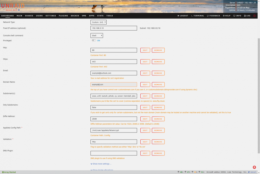Open the Apps tab
Screen dimensions: 260x174
point(92,16)
